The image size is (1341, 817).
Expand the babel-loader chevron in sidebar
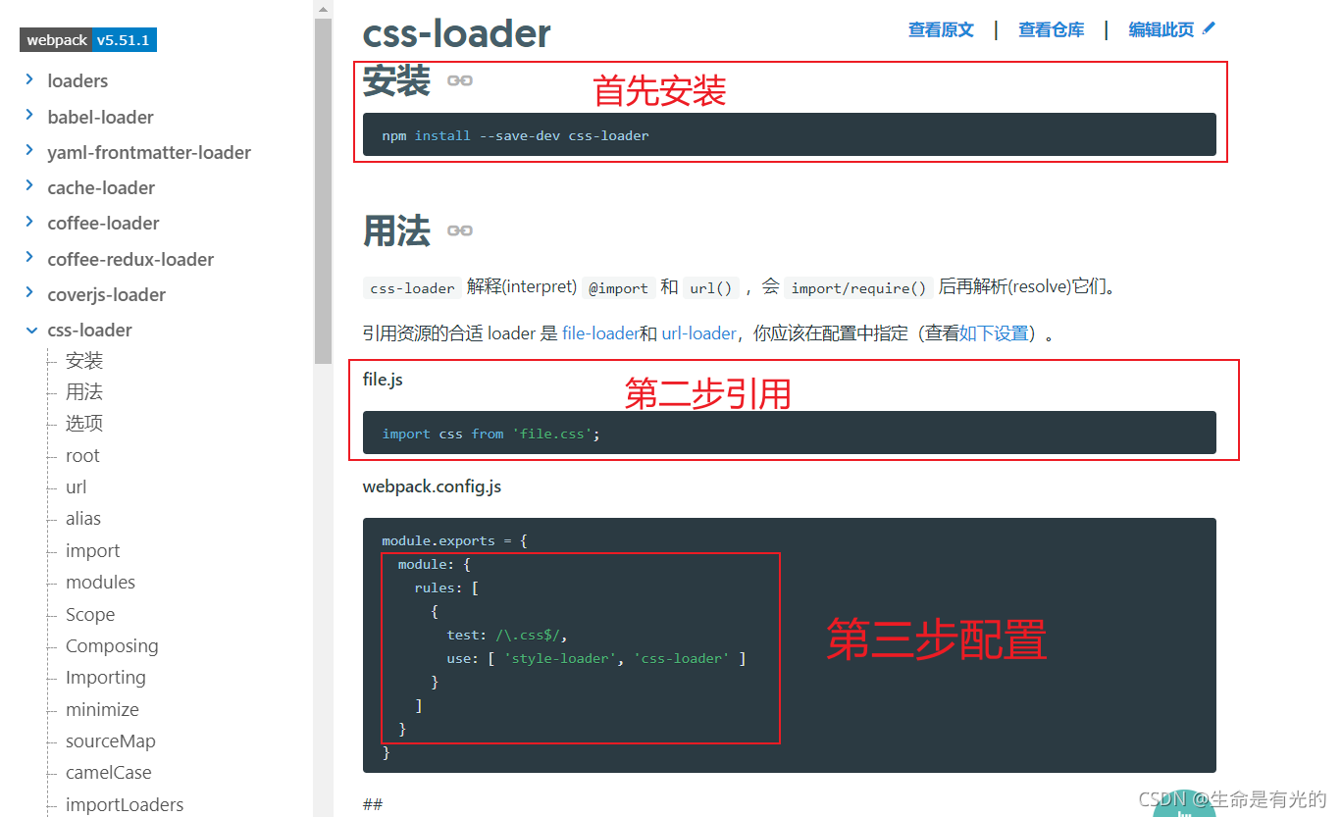click(30, 116)
